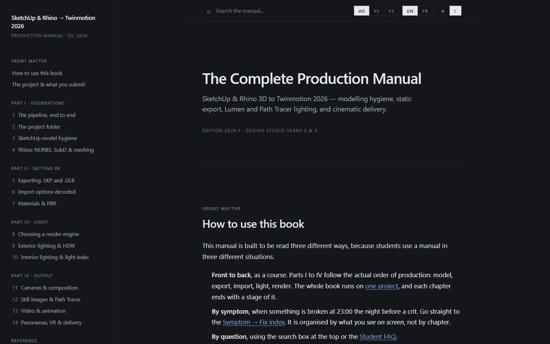Go to chapter 5 Exporting .SKP and .GLB
The image size is (550, 344).
pos(43,181)
